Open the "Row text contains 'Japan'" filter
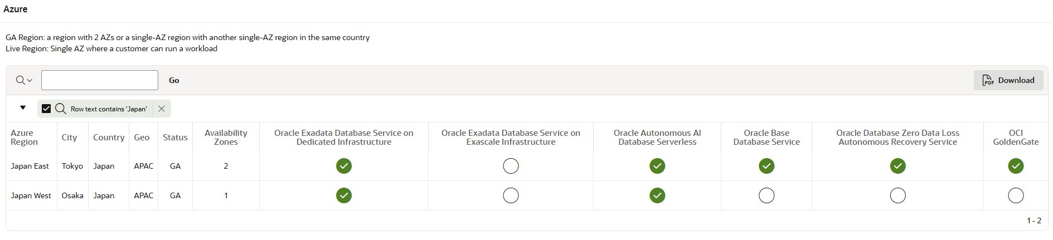The height and width of the screenshot is (240, 1053). coord(109,109)
